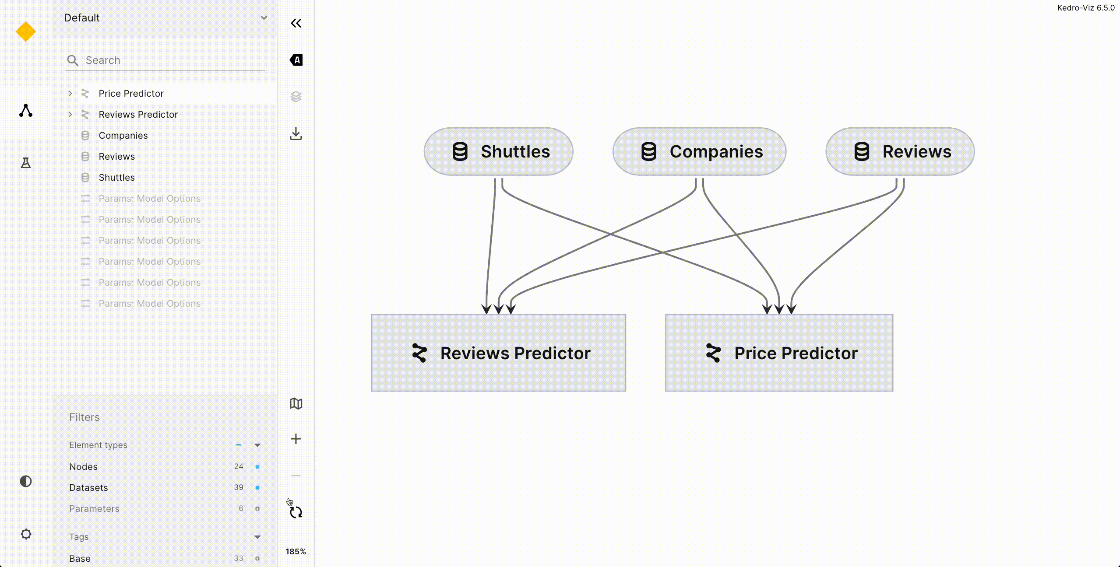This screenshot has width=1120, height=567.
Task: Click the graph/pipeline topology icon
Action: pos(26,111)
